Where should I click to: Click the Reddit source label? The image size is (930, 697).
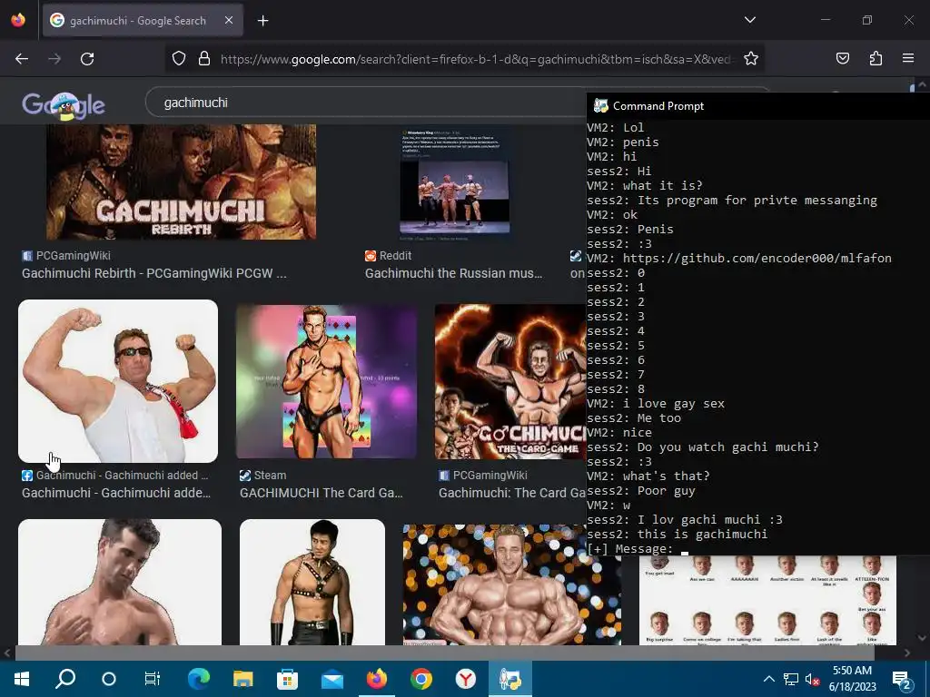(x=388, y=255)
